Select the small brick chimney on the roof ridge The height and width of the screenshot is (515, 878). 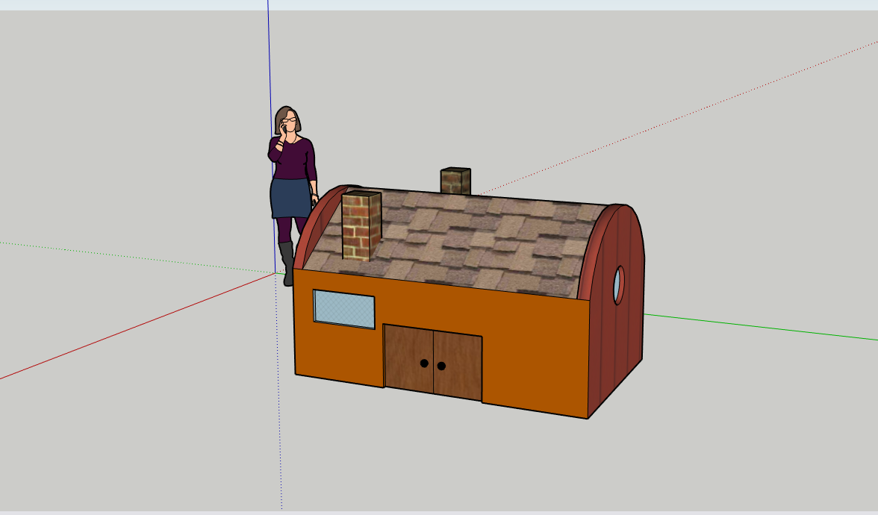pyautogui.click(x=455, y=181)
